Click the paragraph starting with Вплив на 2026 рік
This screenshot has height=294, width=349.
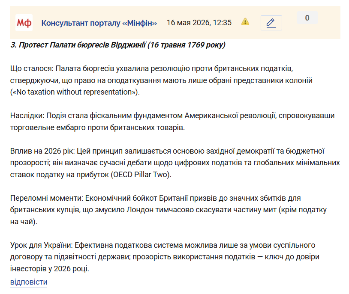pyautogui.click(x=175, y=163)
